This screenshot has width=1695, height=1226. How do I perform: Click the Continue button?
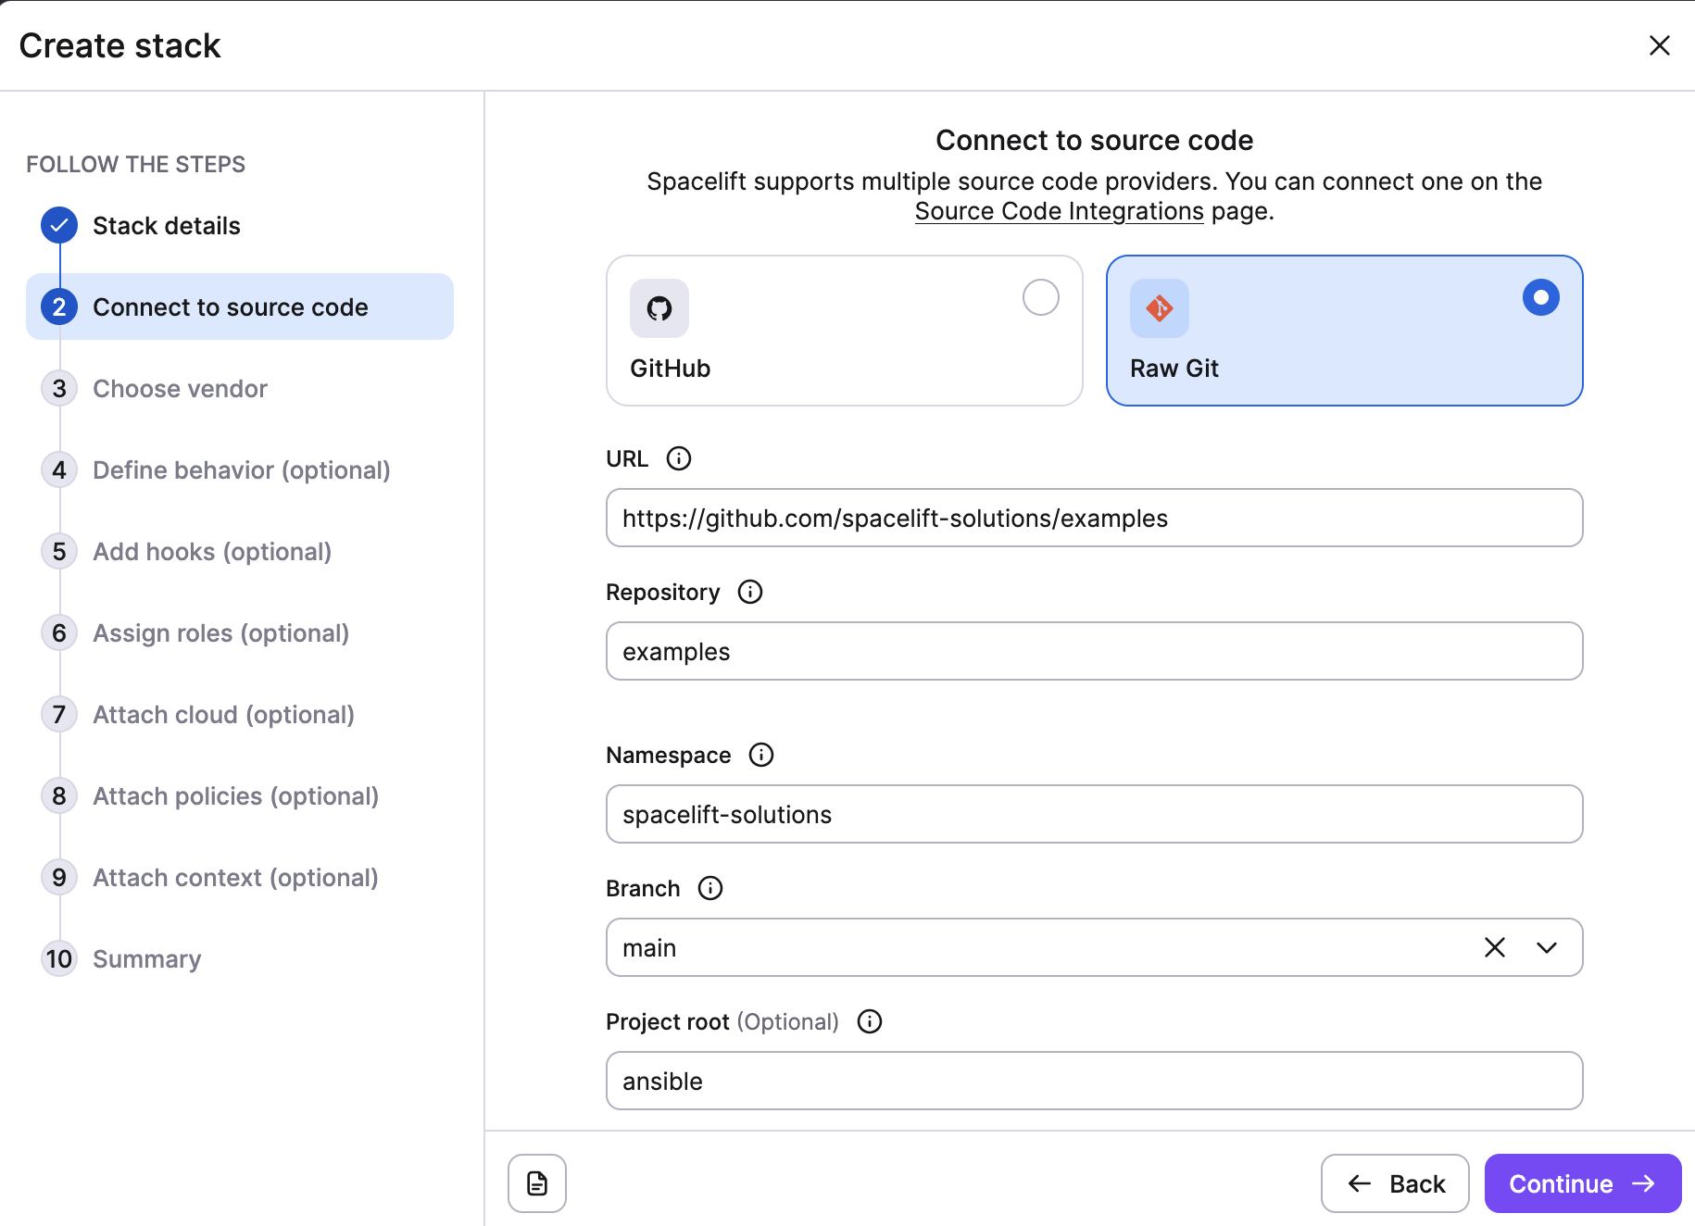coord(1583,1183)
